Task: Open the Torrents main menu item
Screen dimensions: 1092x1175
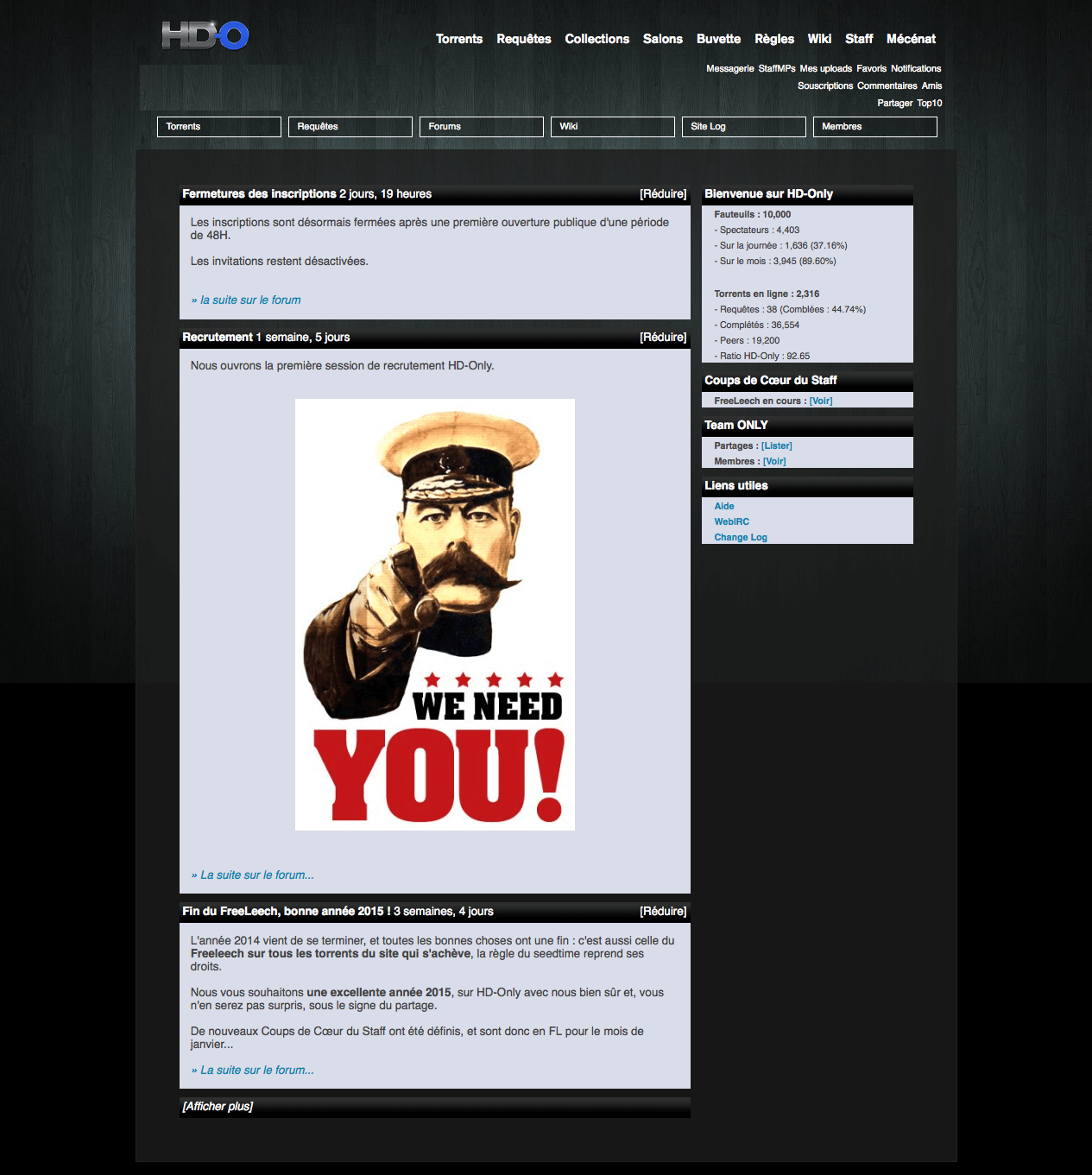Action: (x=459, y=39)
